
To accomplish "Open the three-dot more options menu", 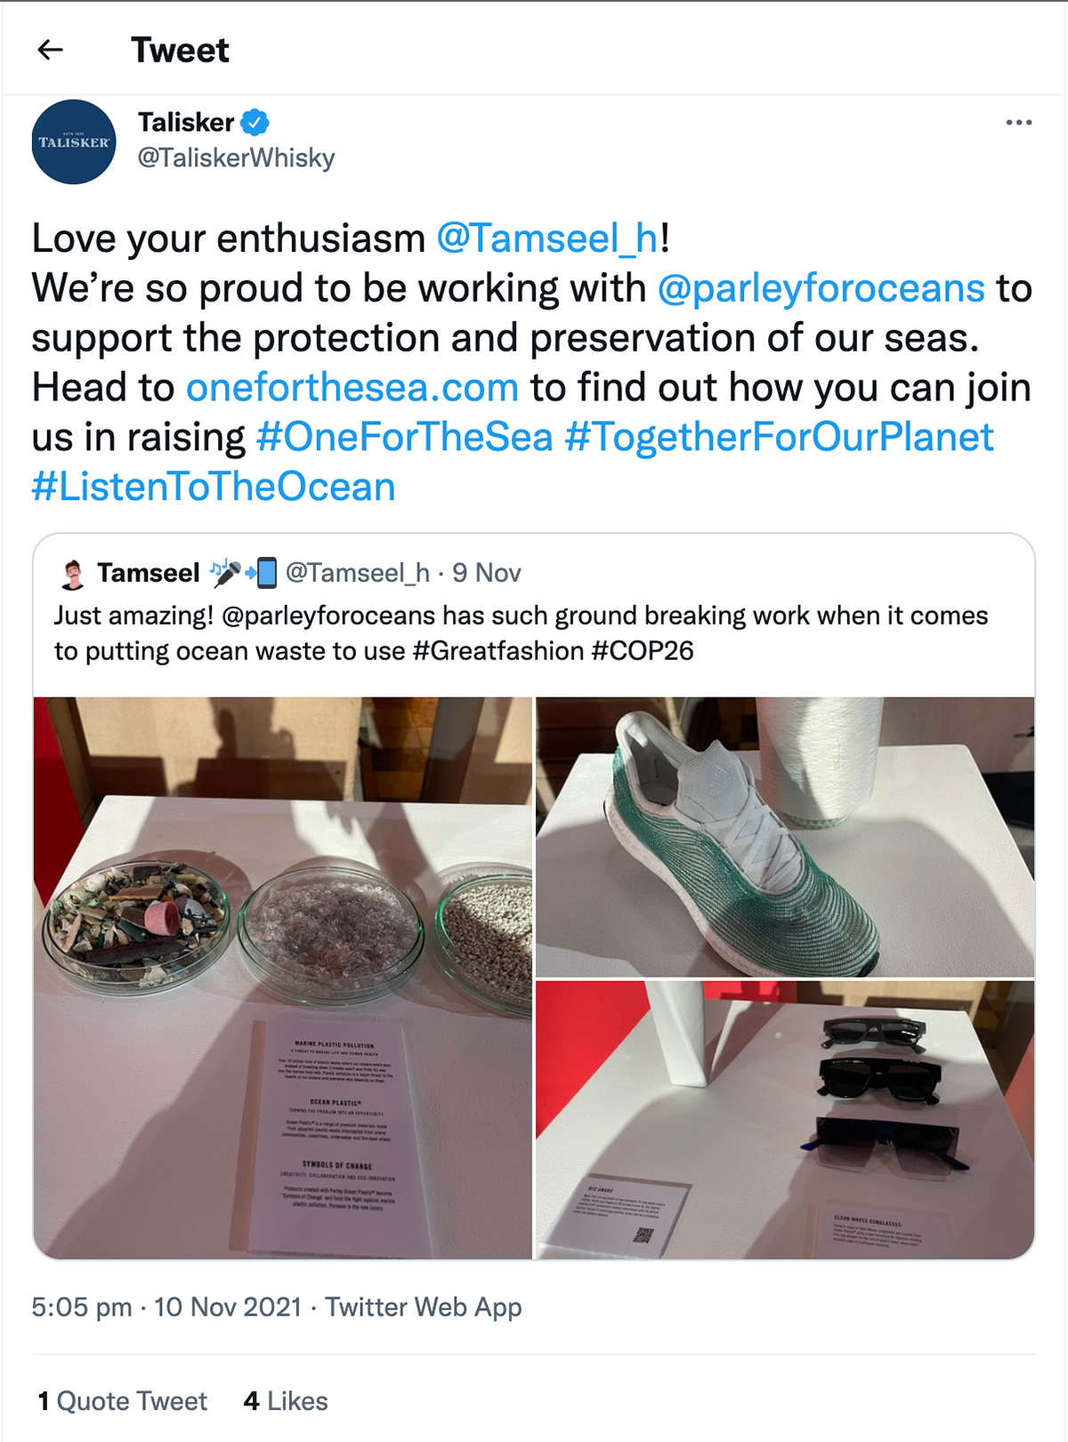I will click(1019, 123).
